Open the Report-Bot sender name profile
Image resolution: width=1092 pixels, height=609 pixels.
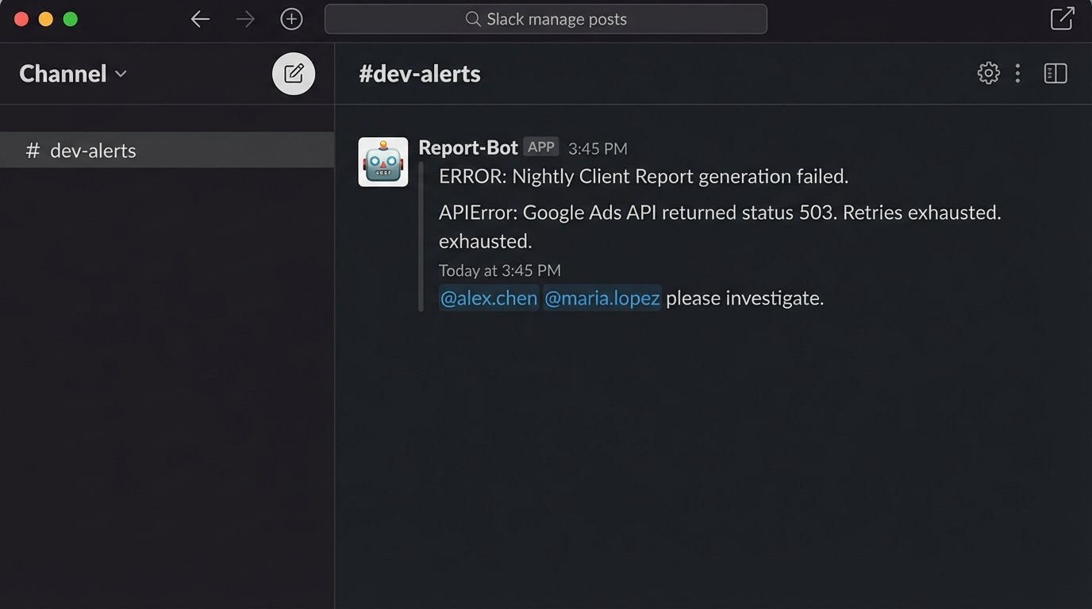click(x=467, y=147)
